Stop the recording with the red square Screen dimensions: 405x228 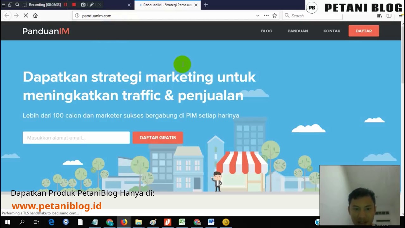coord(74,5)
